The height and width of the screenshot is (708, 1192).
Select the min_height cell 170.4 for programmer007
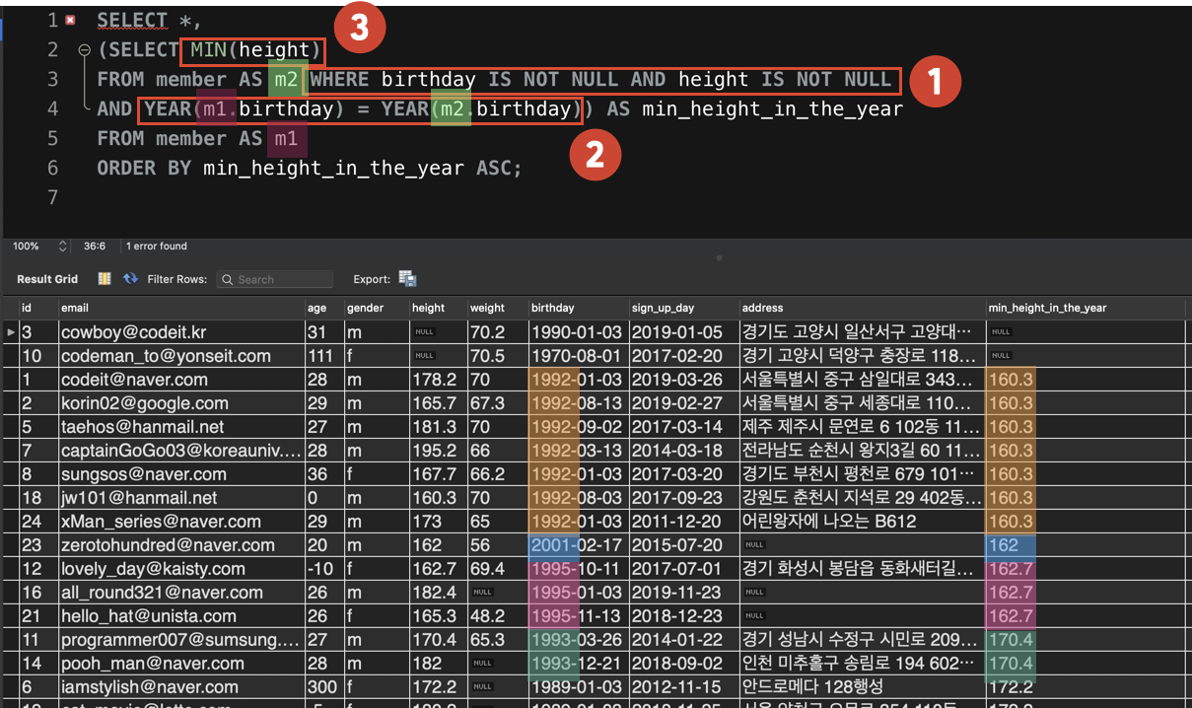(x=1085, y=640)
